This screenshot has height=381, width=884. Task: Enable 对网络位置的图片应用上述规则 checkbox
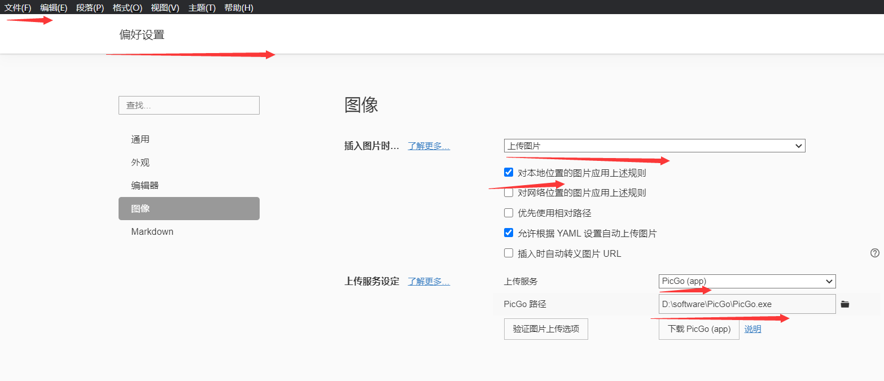point(509,193)
